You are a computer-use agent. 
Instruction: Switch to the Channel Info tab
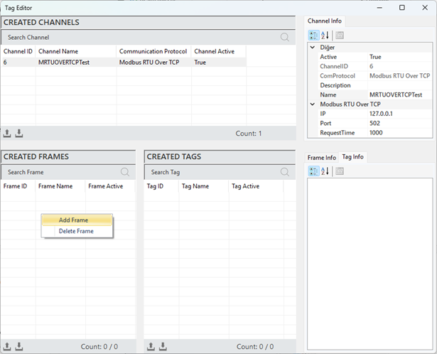(325, 21)
